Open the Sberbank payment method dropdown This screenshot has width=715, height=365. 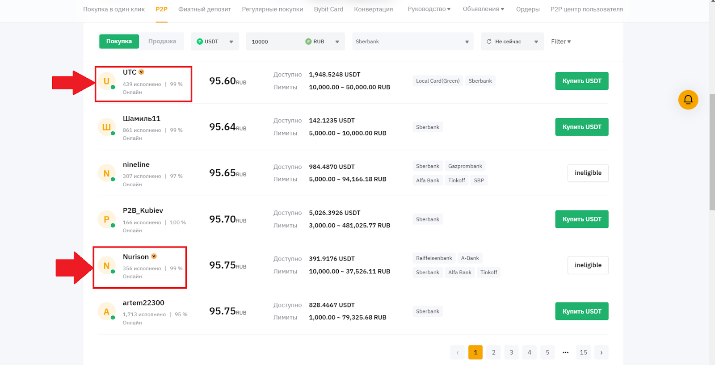pyautogui.click(x=412, y=41)
